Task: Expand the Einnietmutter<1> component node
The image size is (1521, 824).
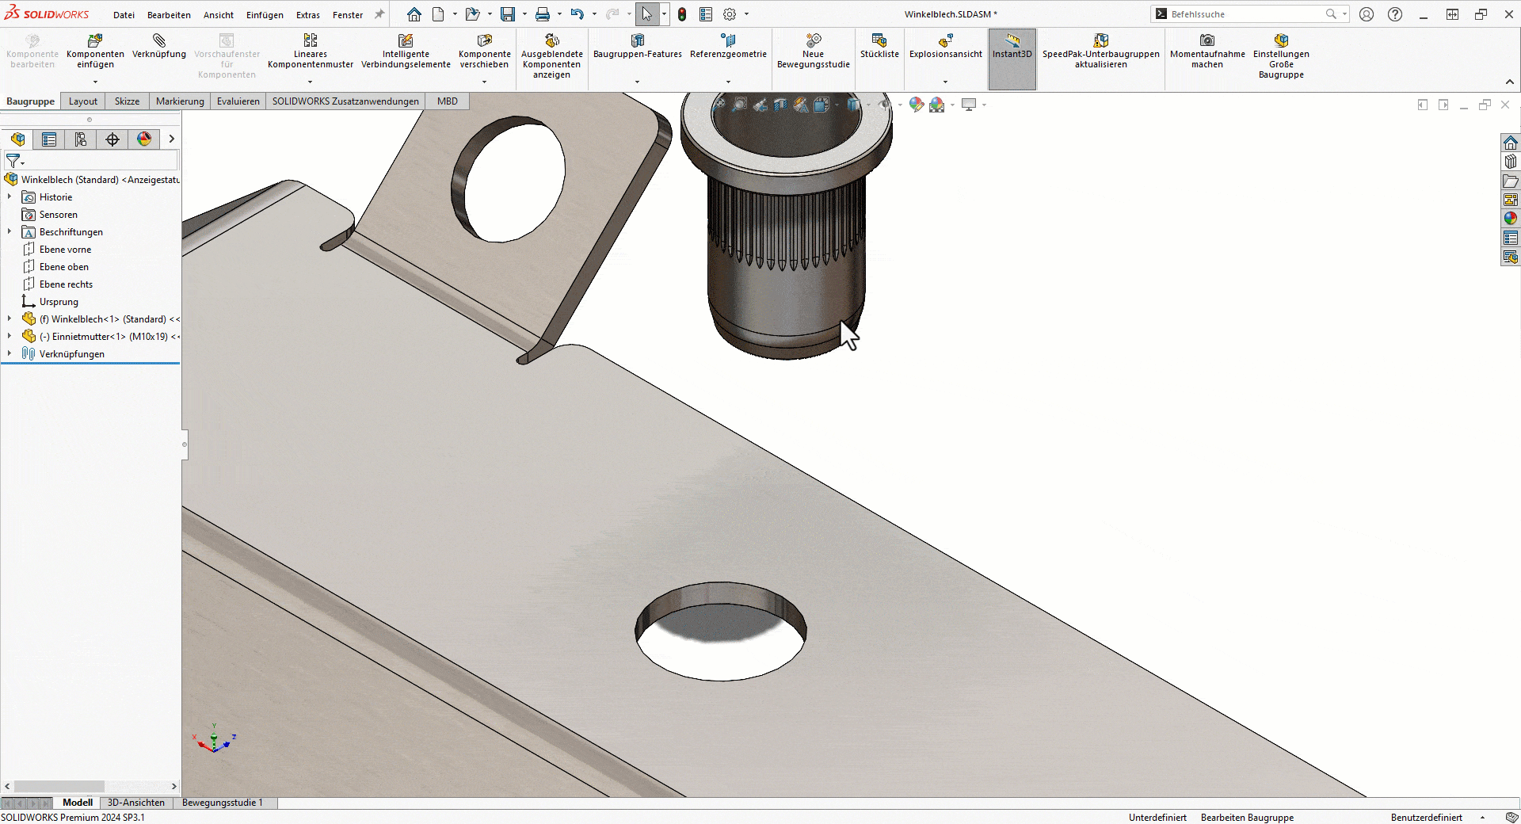Action: tap(10, 337)
